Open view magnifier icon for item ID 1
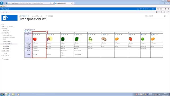This screenshot has width=170, height=96. [x=38, y=35]
